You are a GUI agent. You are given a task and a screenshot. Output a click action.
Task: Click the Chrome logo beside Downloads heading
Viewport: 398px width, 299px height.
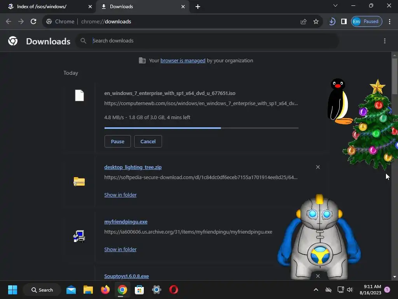point(13,41)
